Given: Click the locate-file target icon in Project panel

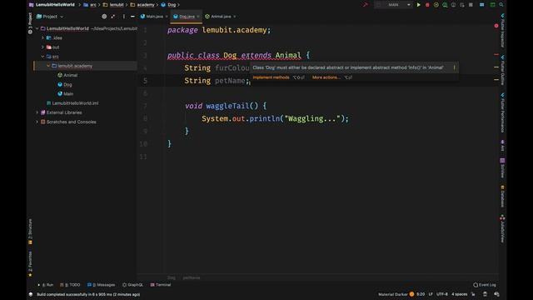Looking at the screenshot, I should (x=104, y=17).
